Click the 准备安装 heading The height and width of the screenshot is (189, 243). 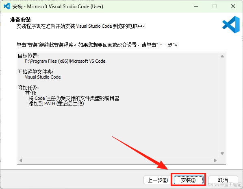pyautogui.click(x=20, y=20)
